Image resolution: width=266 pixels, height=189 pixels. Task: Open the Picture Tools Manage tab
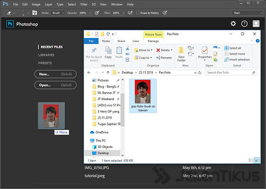click(x=153, y=41)
